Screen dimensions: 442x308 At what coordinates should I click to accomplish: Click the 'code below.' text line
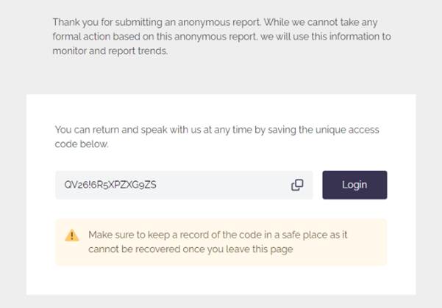click(x=82, y=144)
